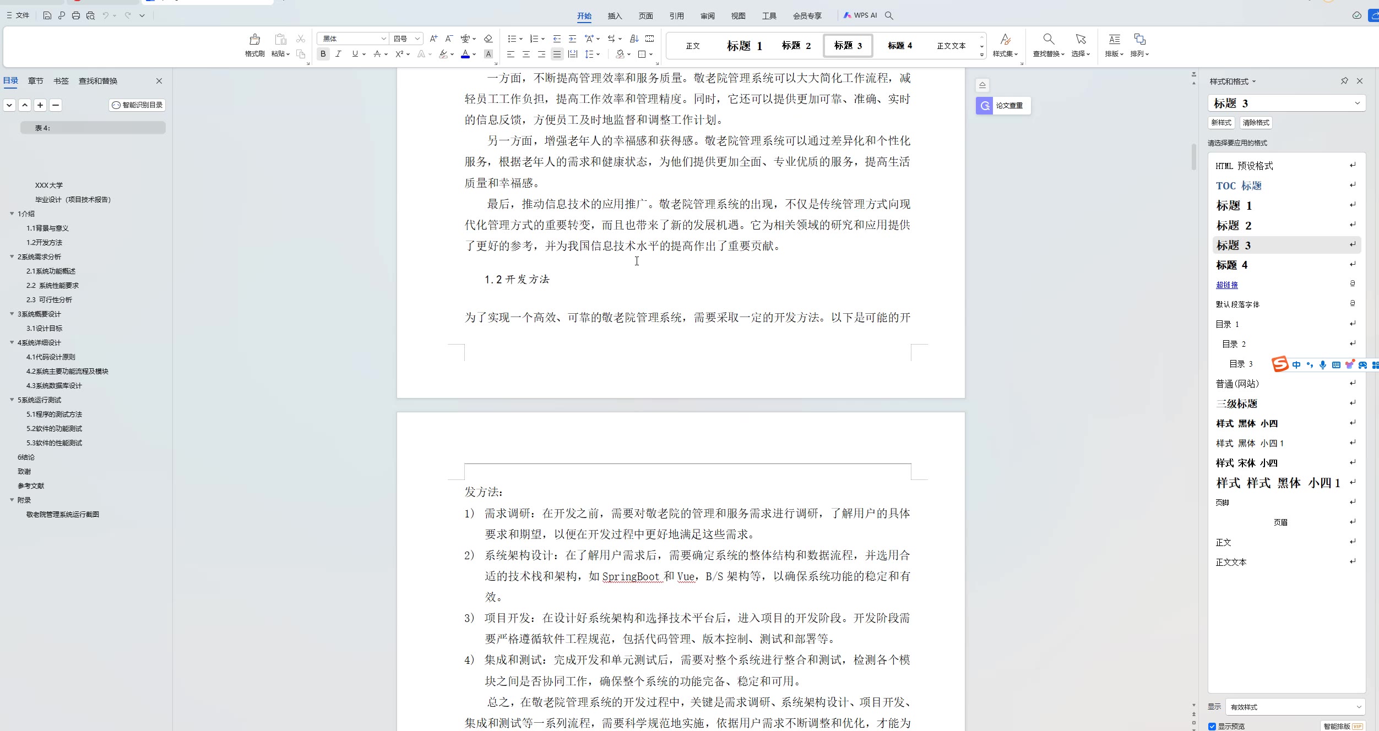Click the Arrange (排列) icon
The height and width of the screenshot is (731, 1379).
[x=1139, y=39]
